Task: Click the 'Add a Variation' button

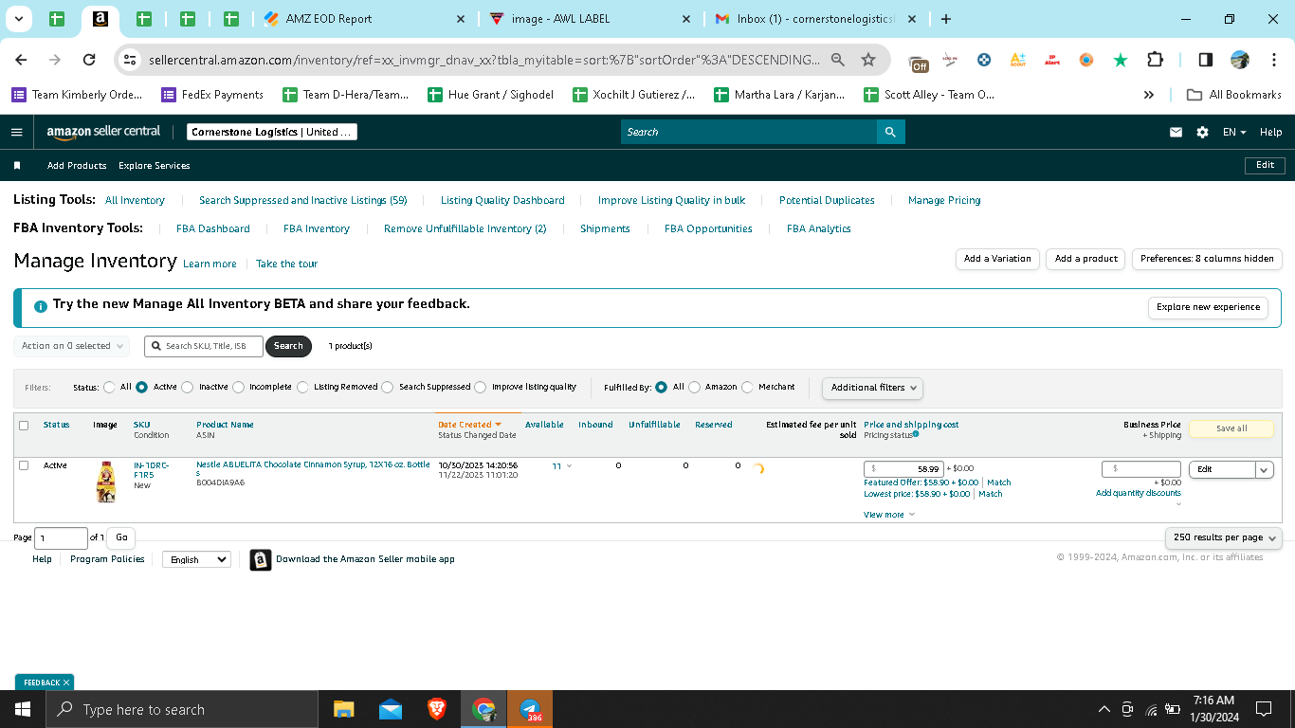Action: tap(997, 259)
